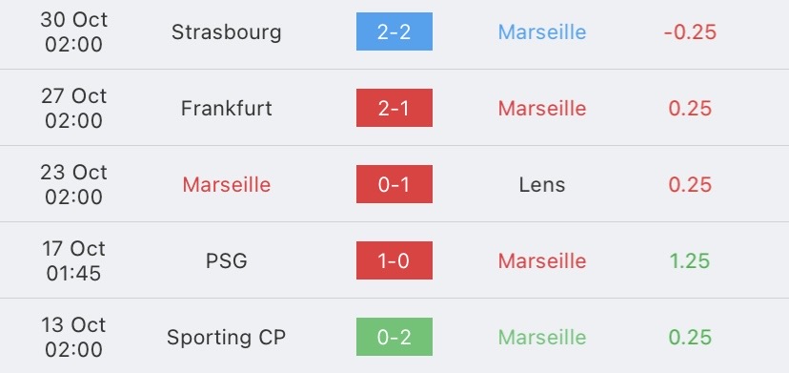The image size is (789, 373).
Task: Select the 30 Oct 02:00 date cell
Action: [x=74, y=31]
